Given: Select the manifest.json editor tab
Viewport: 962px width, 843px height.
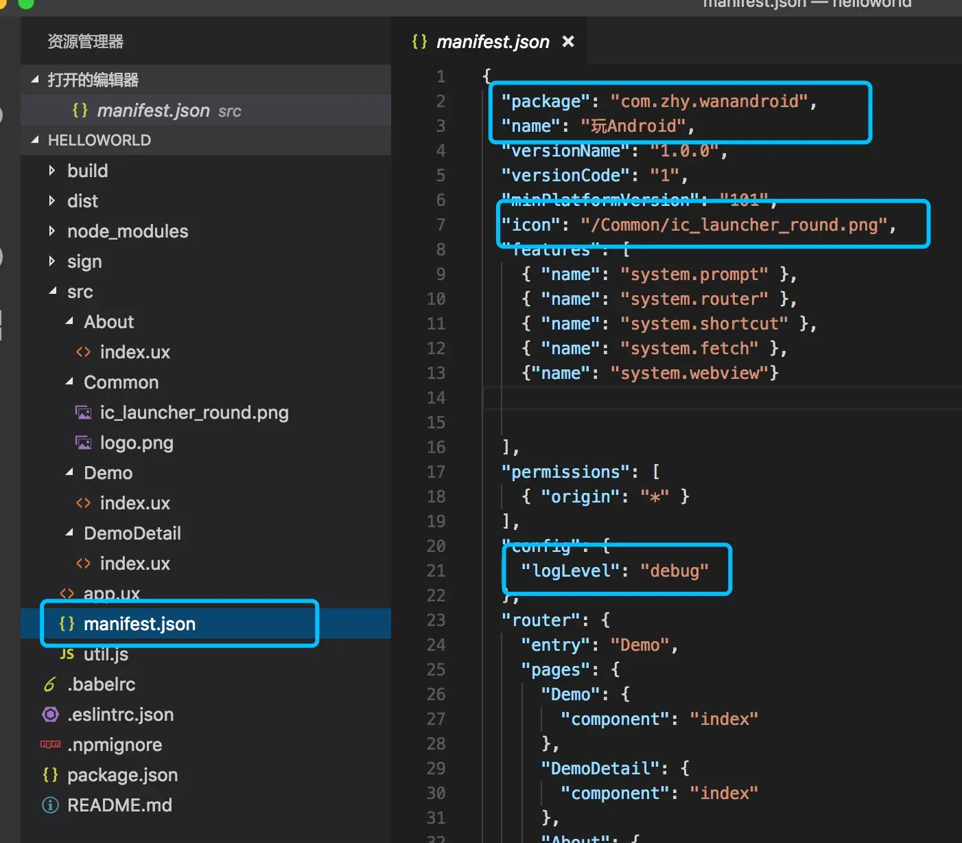Looking at the screenshot, I should click(x=489, y=42).
